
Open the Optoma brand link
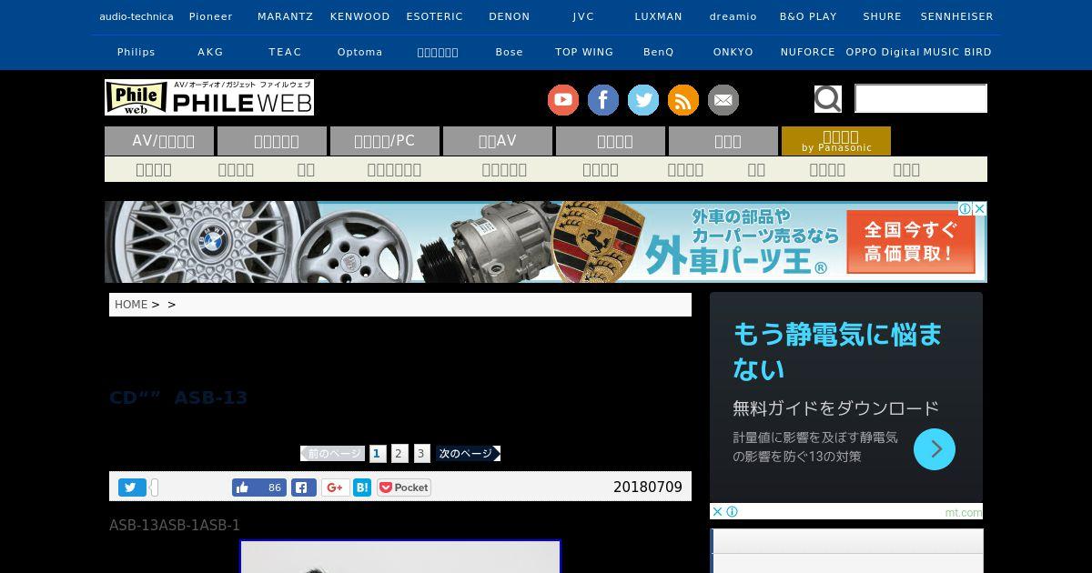pos(360,52)
